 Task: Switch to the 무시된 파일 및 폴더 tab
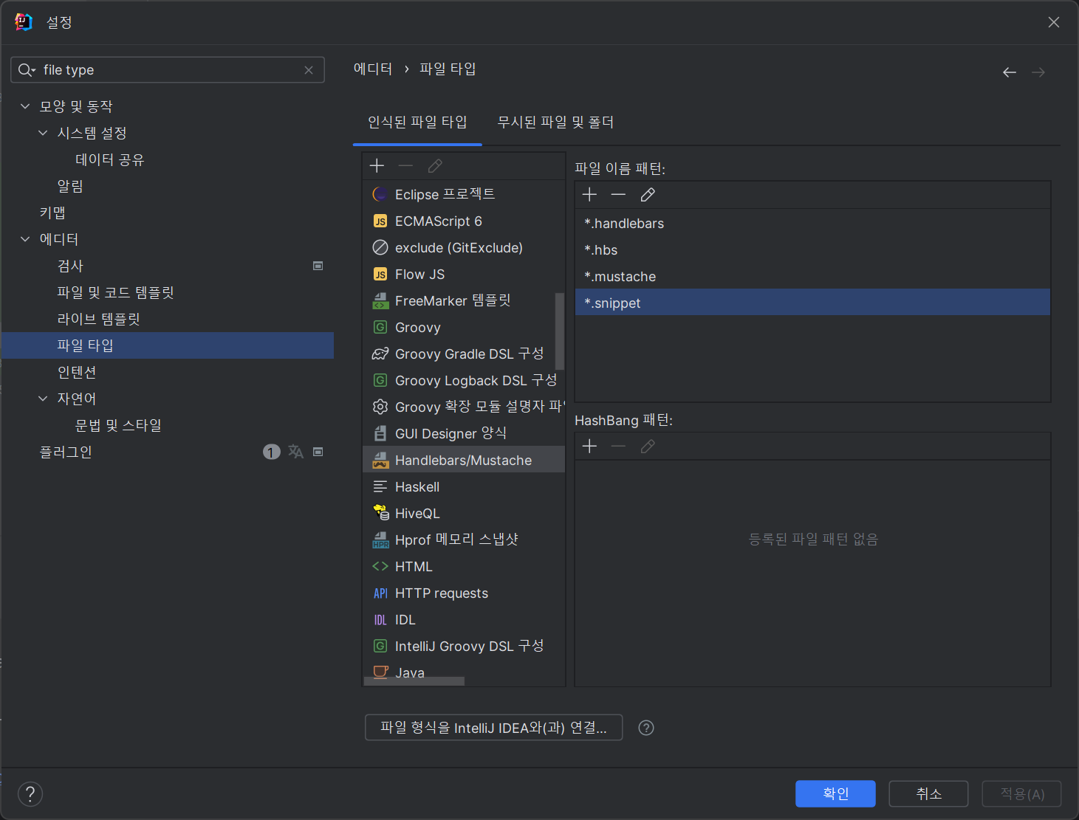pos(555,123)
